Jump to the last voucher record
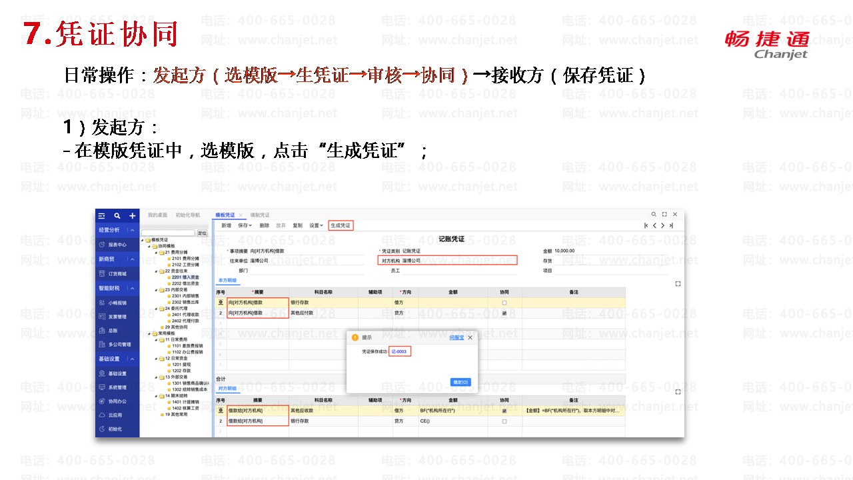The image size is (853, 480). tap(671, 225)
